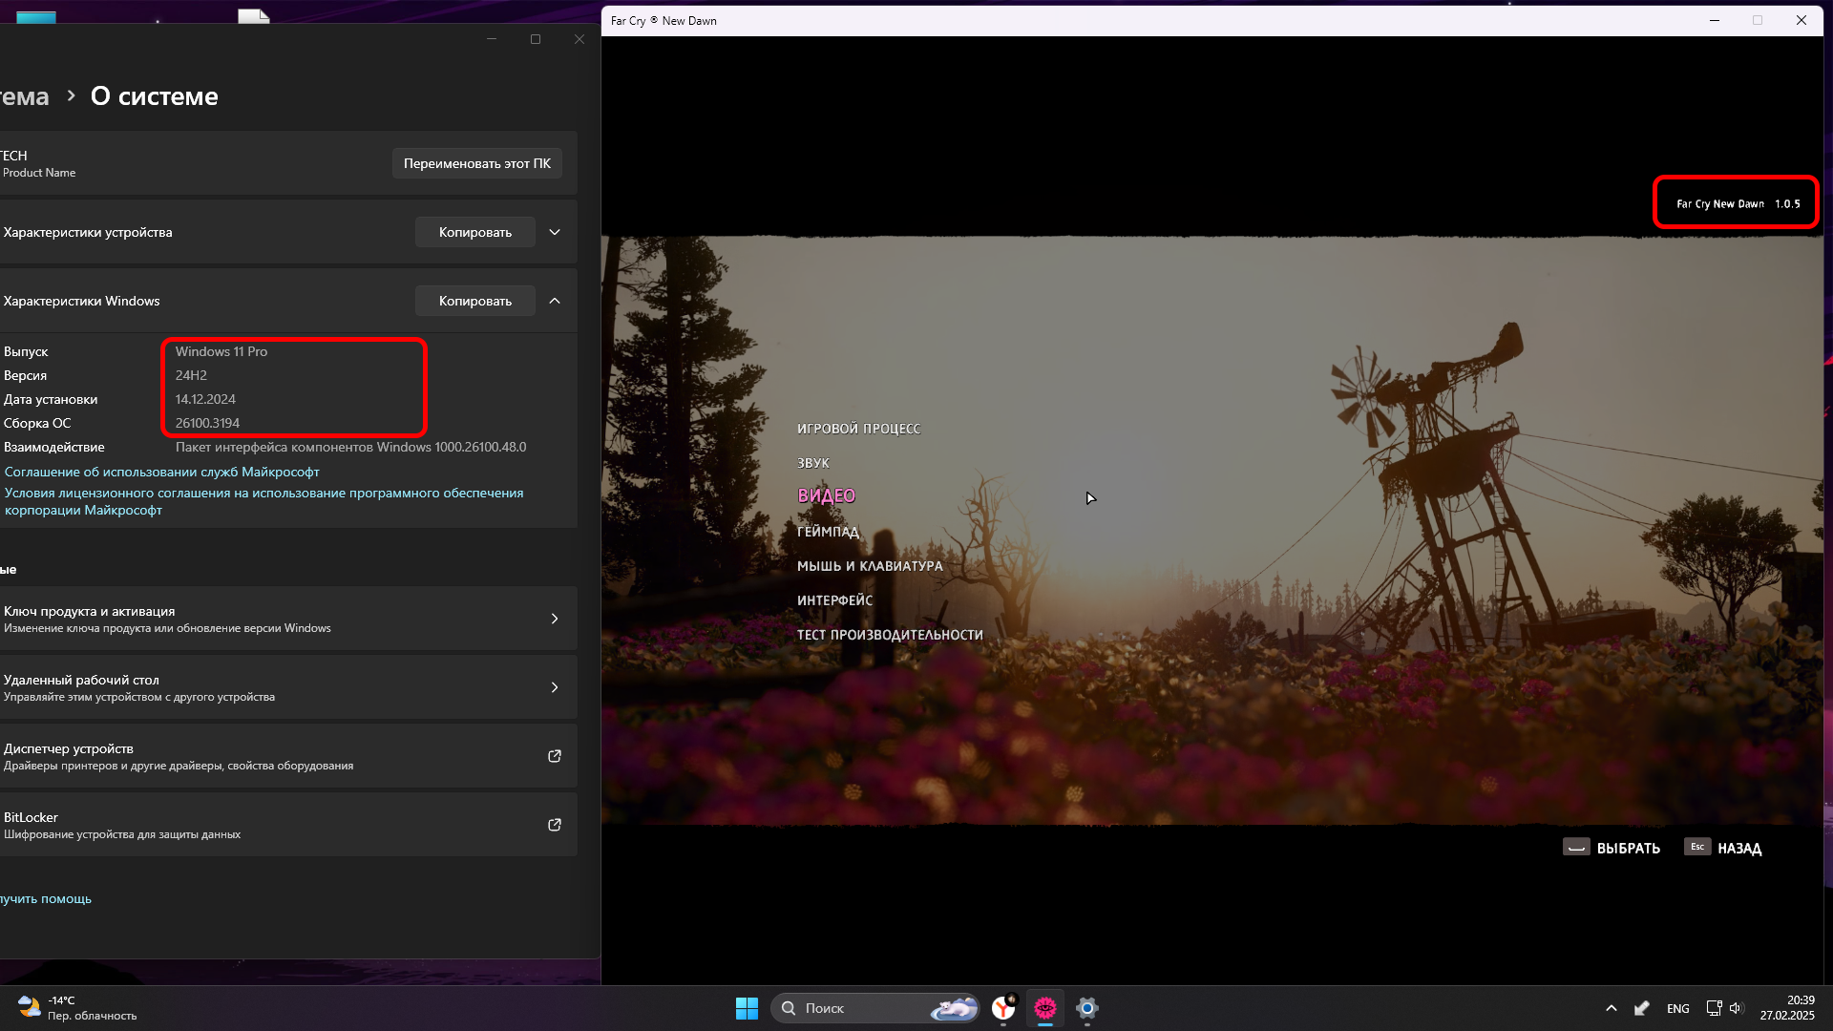Image resolution: width=1833 pixels, height=1031 pixels.
Task: Click Переименовать этот ПК button
Action: tap(477, 163)
